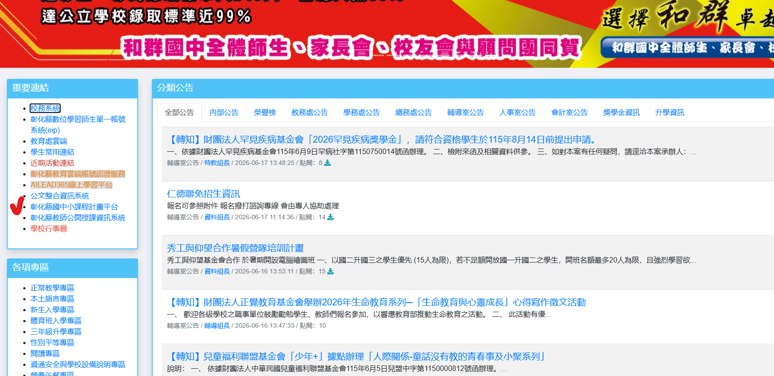Download attachment for the 秀工與仰望 camp post
The image size is (774, 376).
click(x=330, y=271)
